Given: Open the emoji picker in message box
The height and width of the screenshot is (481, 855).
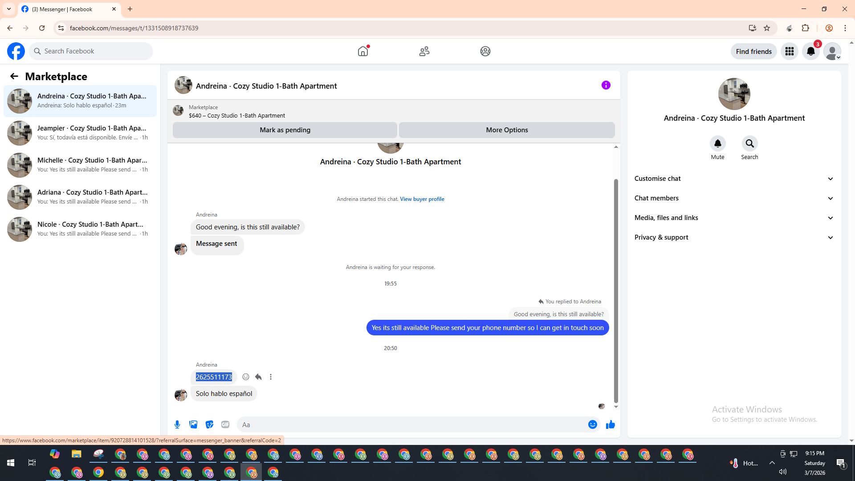Looking at the screenshot, I should pyautogui.click(x=592, y=424).
